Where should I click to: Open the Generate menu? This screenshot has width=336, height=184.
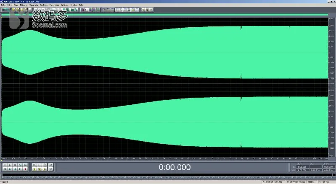pos(34,5)
